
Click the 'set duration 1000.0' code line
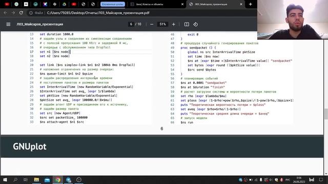[56, 34]
